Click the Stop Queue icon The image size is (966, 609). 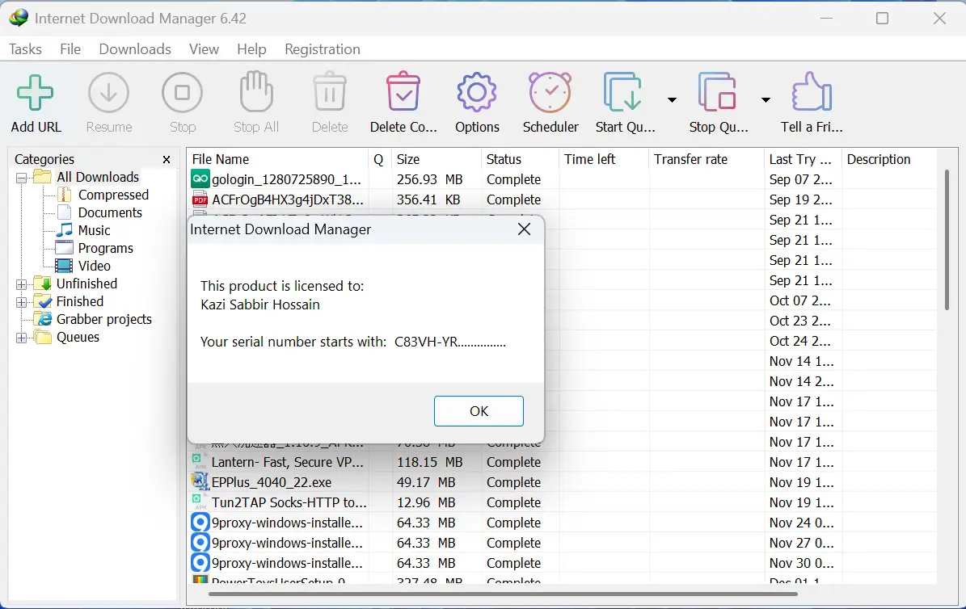[718, 91]
